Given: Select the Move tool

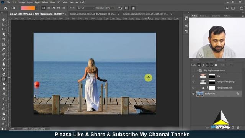Looking at the screenshot, I should click(4, 19).
